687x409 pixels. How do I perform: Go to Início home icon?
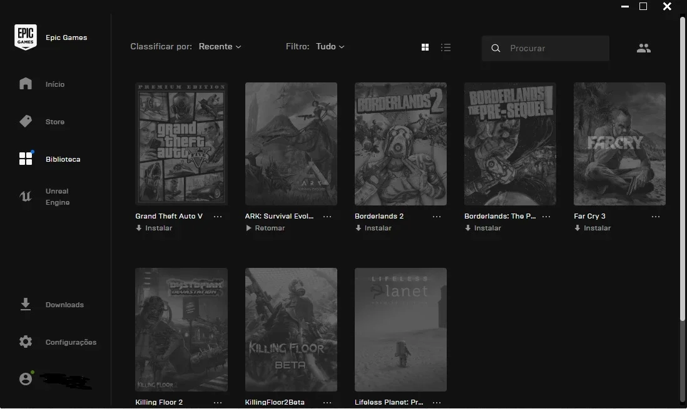[26, 84]
